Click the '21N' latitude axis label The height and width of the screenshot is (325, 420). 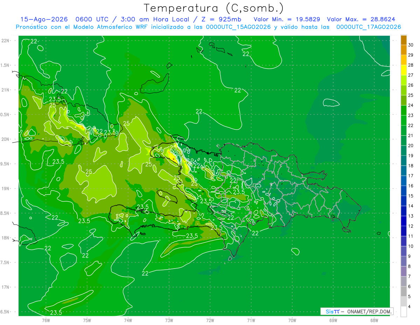[x=5, y=90]
